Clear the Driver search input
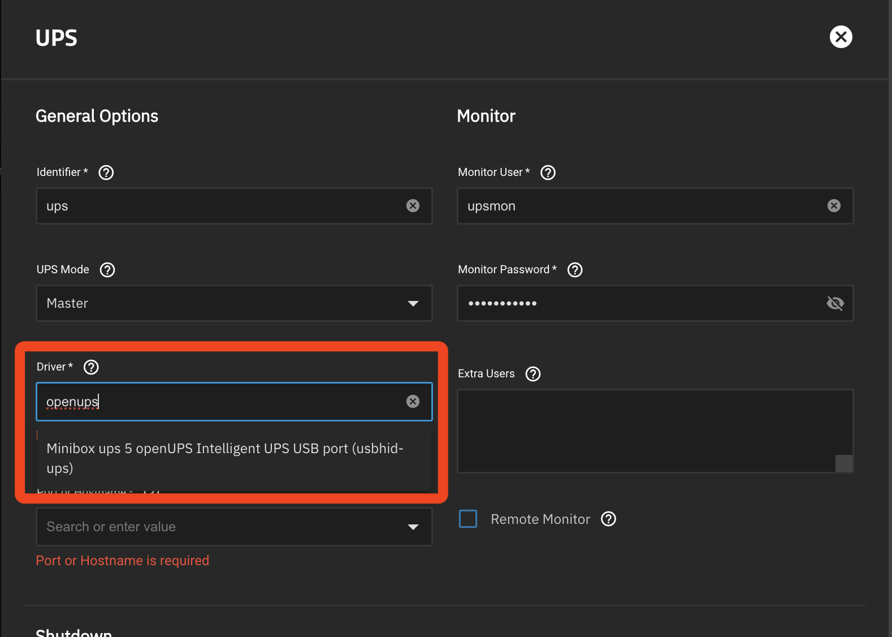 pos(413,402)
